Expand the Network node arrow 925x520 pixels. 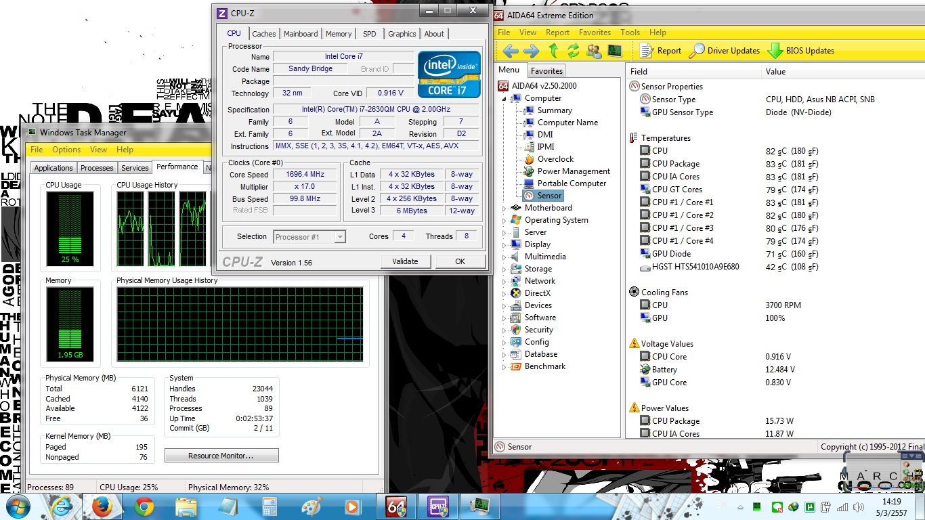click(x=504, y=282)
